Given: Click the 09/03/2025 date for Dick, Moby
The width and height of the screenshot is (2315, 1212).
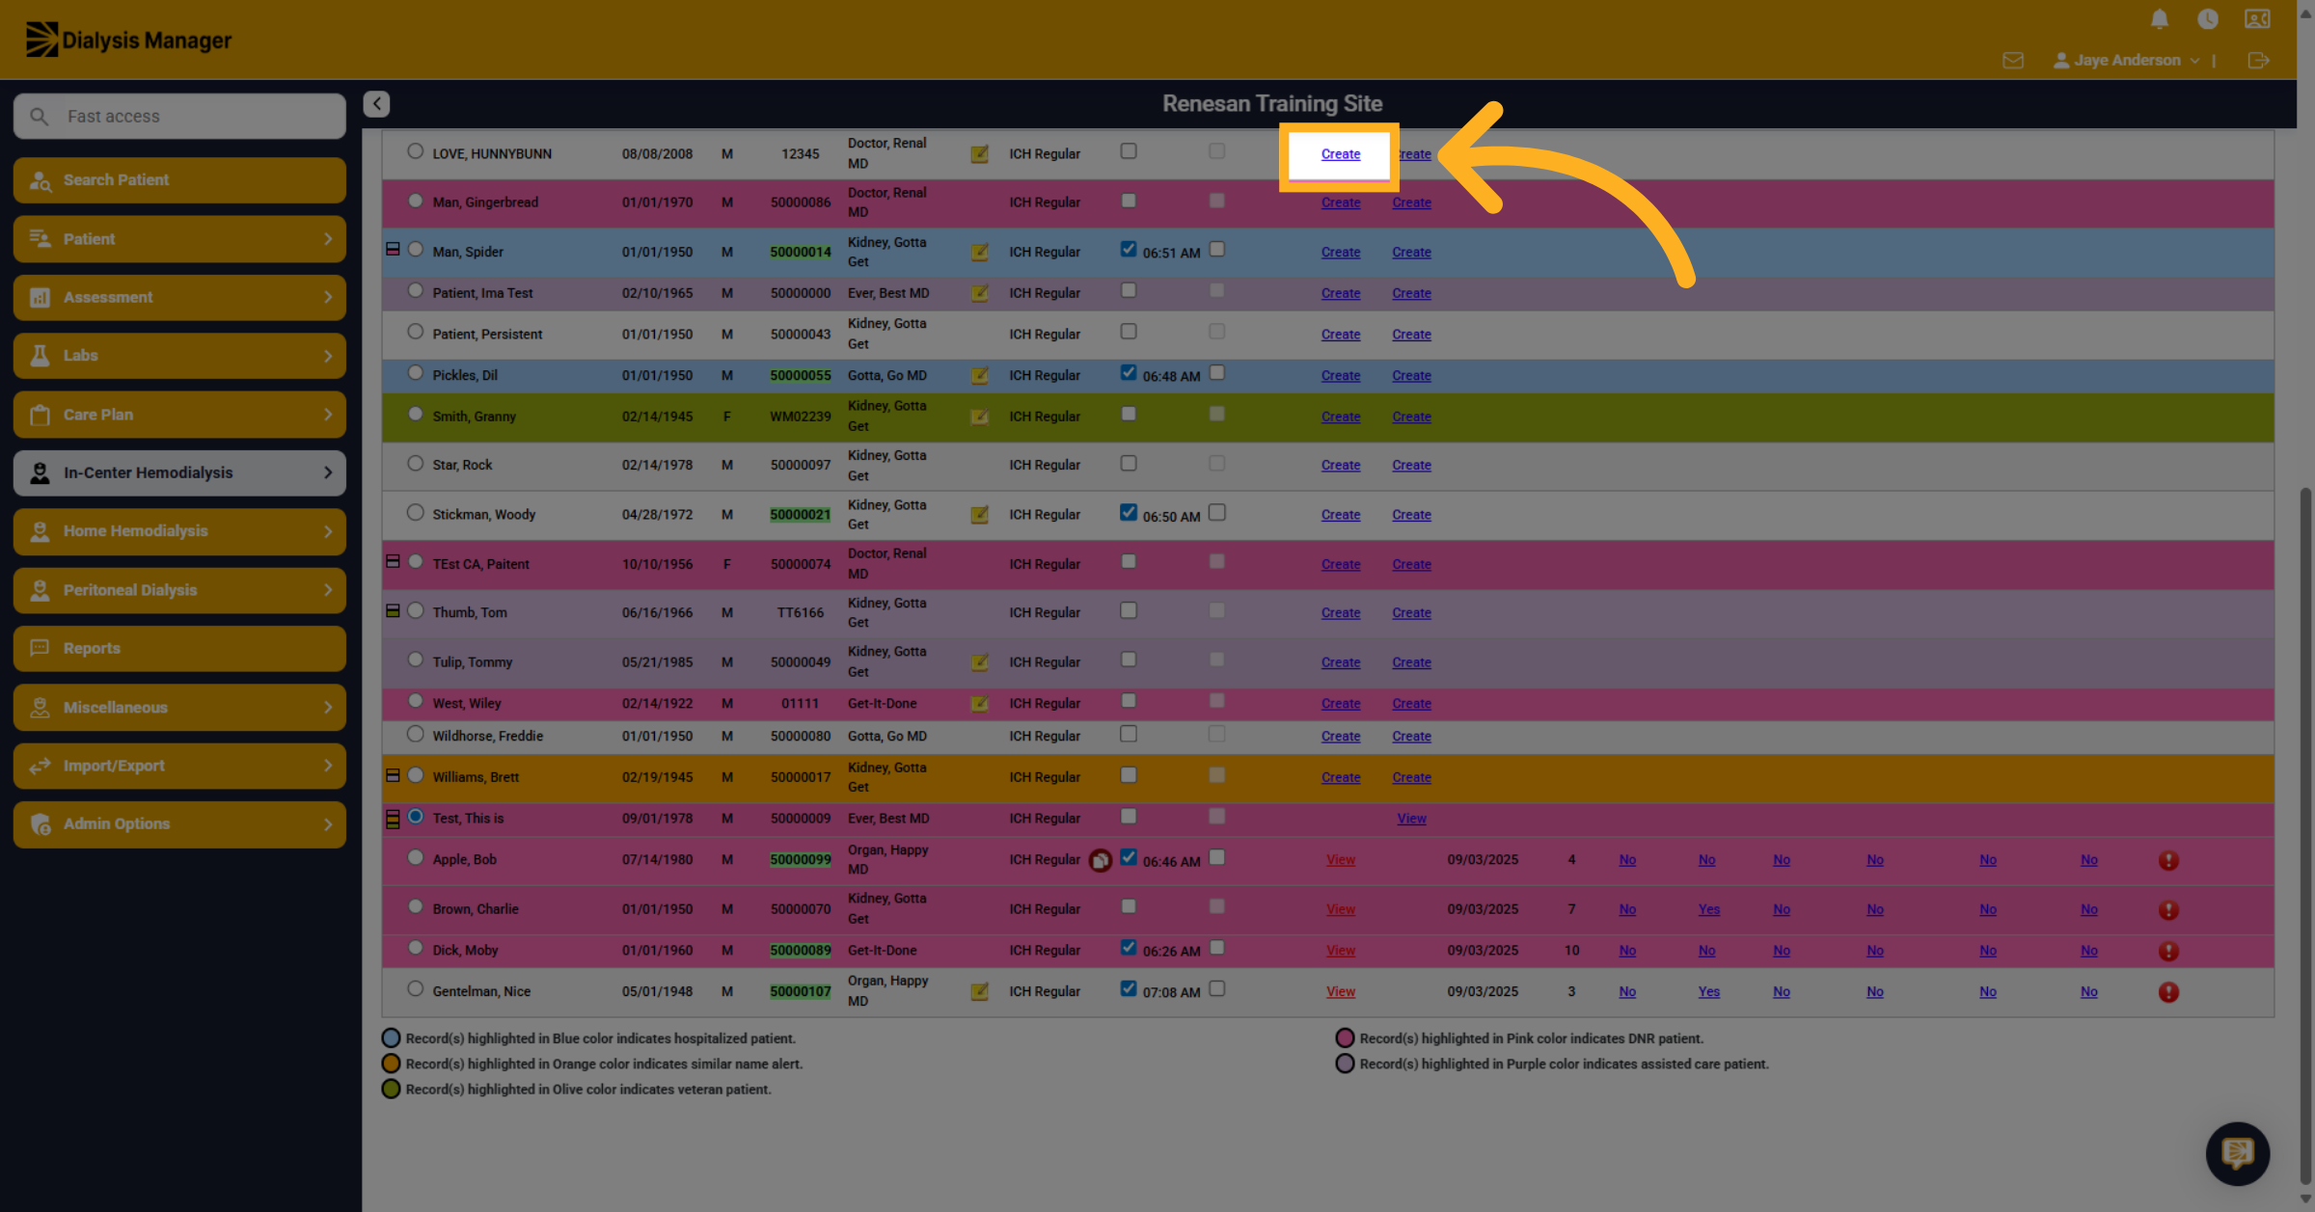Looking at the screenshot, I should [x=1483, y=951].
